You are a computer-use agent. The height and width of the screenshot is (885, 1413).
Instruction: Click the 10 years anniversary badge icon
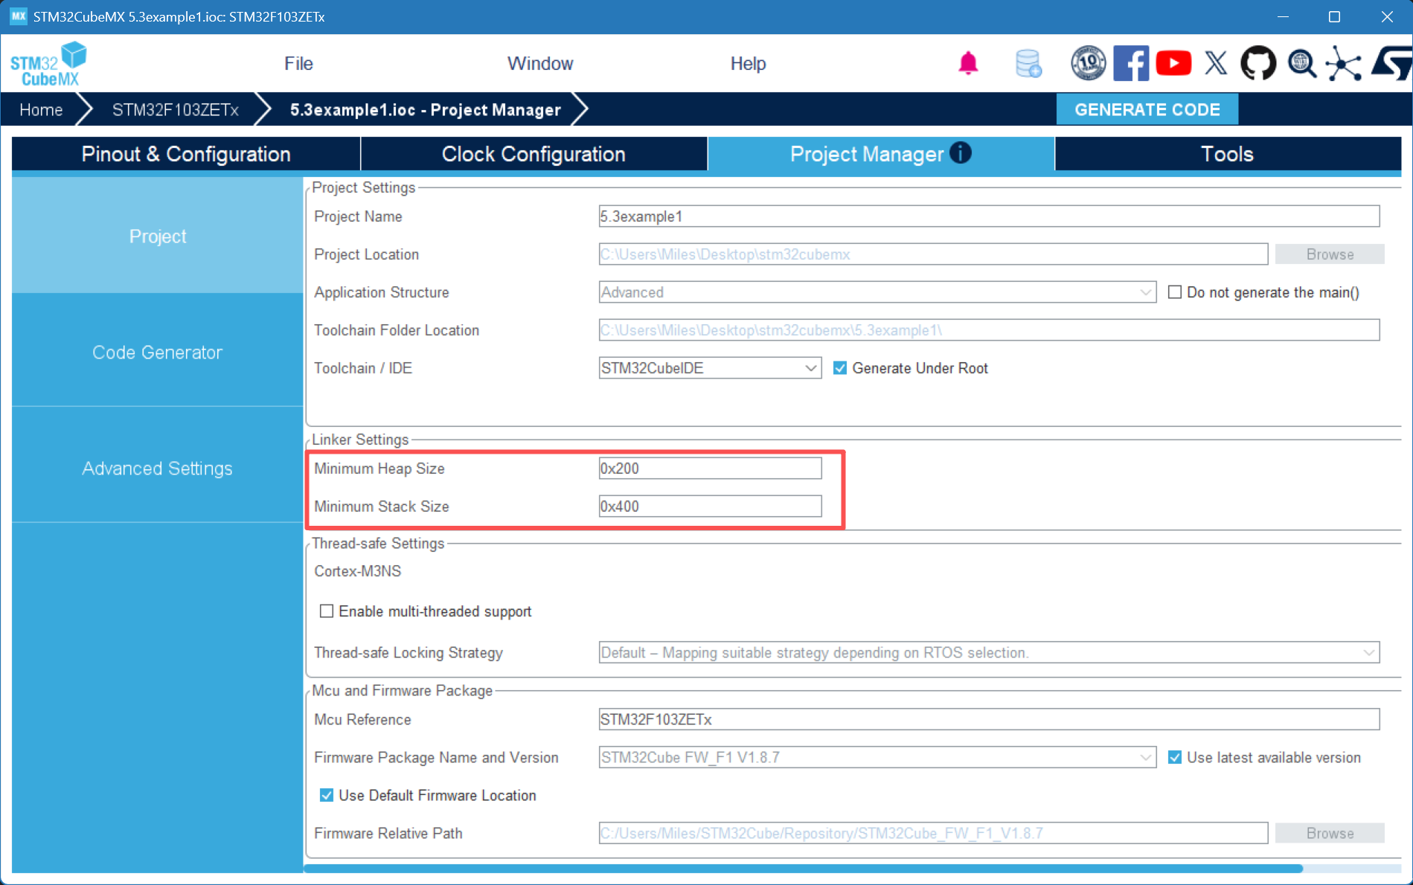[1088, 63]
